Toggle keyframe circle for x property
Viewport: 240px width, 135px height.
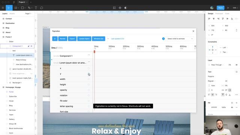(88, 68)
